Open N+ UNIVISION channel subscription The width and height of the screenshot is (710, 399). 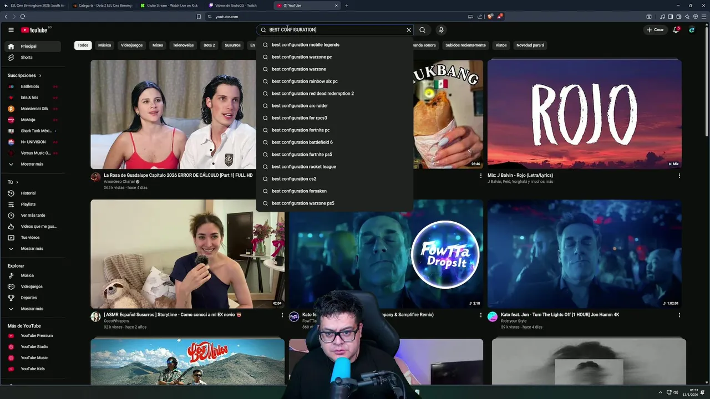click(33, 142)
